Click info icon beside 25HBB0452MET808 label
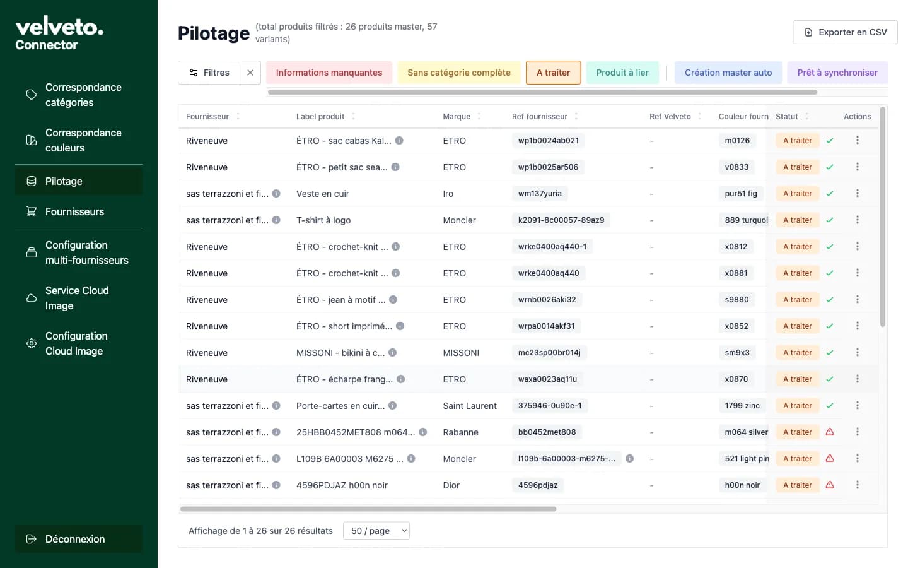 coord(422,432)
